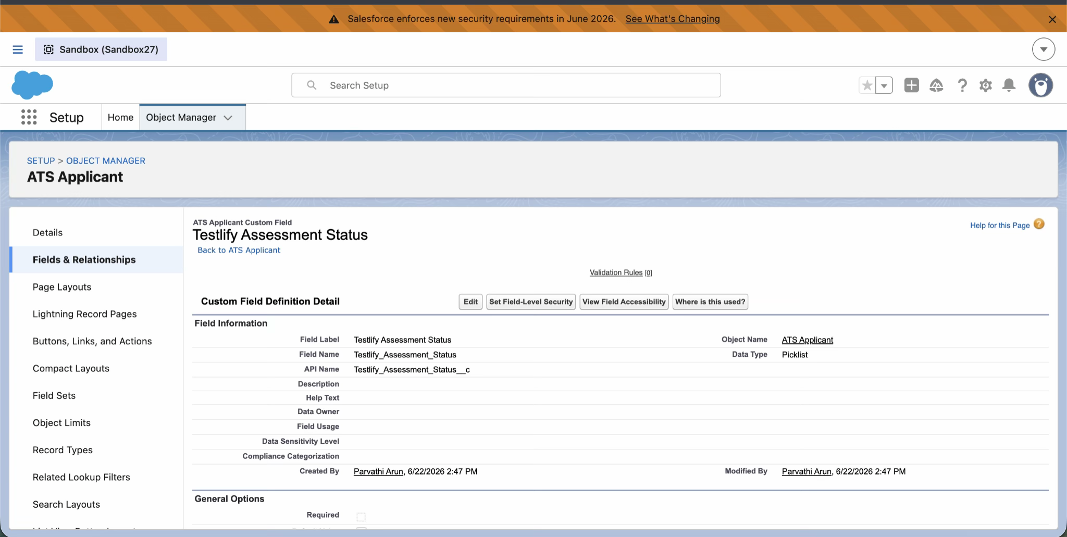Click the Picklist data type value

795,355
